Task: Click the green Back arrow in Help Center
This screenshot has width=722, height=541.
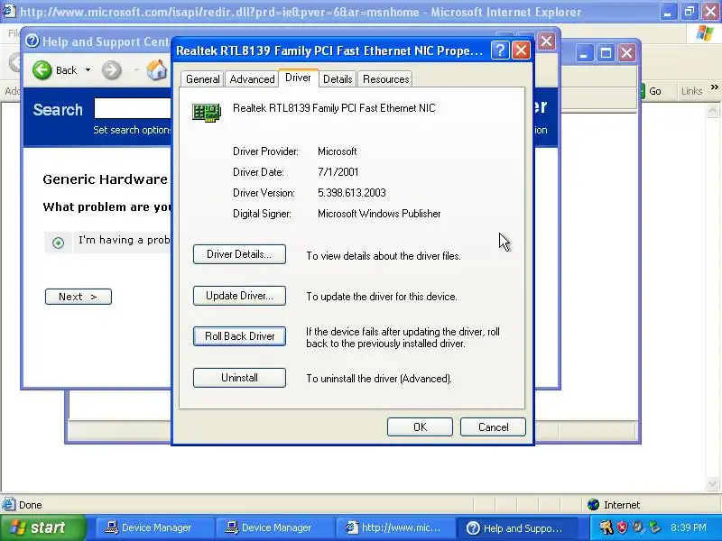Action: tap(42, 70)
